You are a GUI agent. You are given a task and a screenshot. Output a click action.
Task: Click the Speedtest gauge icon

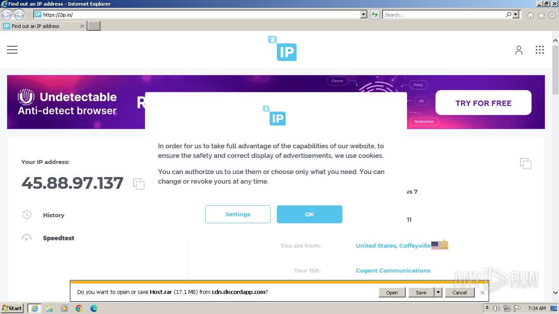click(x=27, y=238)
